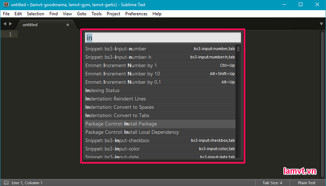Click the editor vertical scrollbar
Image resolution: width=326 pixels, height=186 pixels.
point(322,104)
